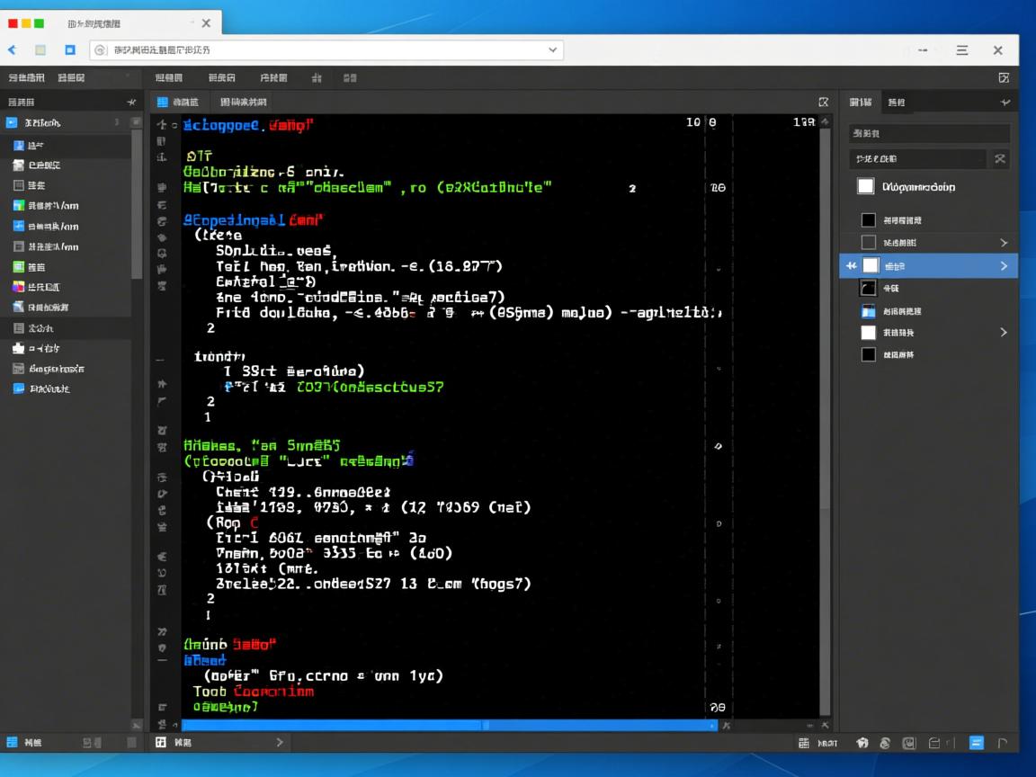Pin the left sidebar panel using its header icon
The width and height of the screenshot is (1036, 777).
pos(131,103)
